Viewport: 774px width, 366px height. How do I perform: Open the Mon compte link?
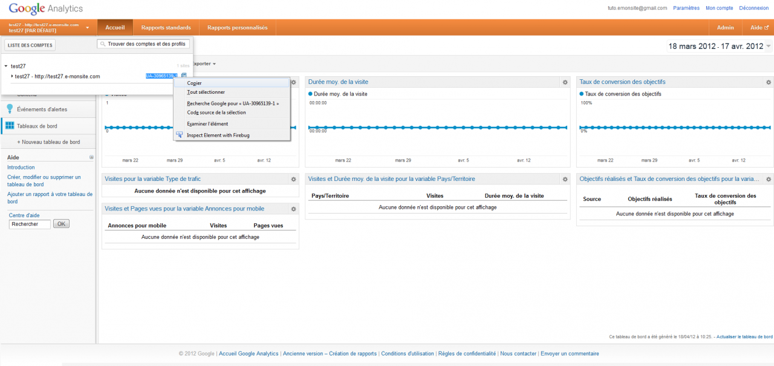(x=720, y=8)
